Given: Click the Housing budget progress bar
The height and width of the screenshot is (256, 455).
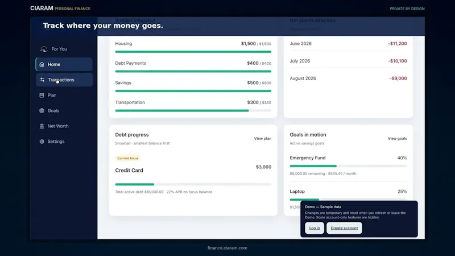Looking at the screenshot, I should tap(193, 52).
